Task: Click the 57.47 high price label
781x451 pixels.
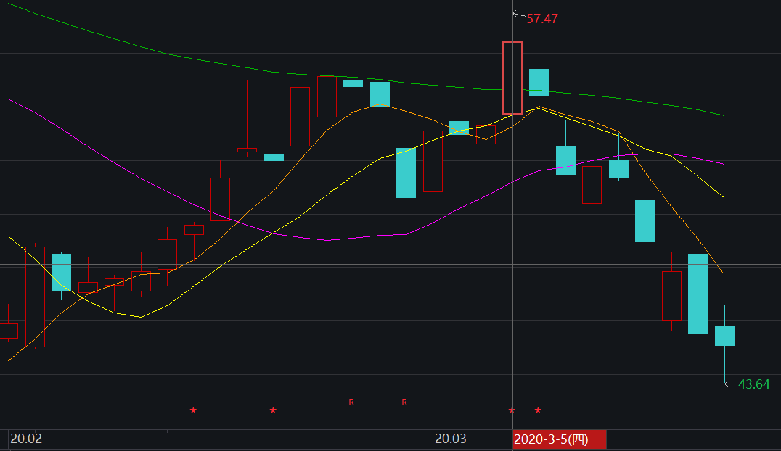Action: [542, 19]
